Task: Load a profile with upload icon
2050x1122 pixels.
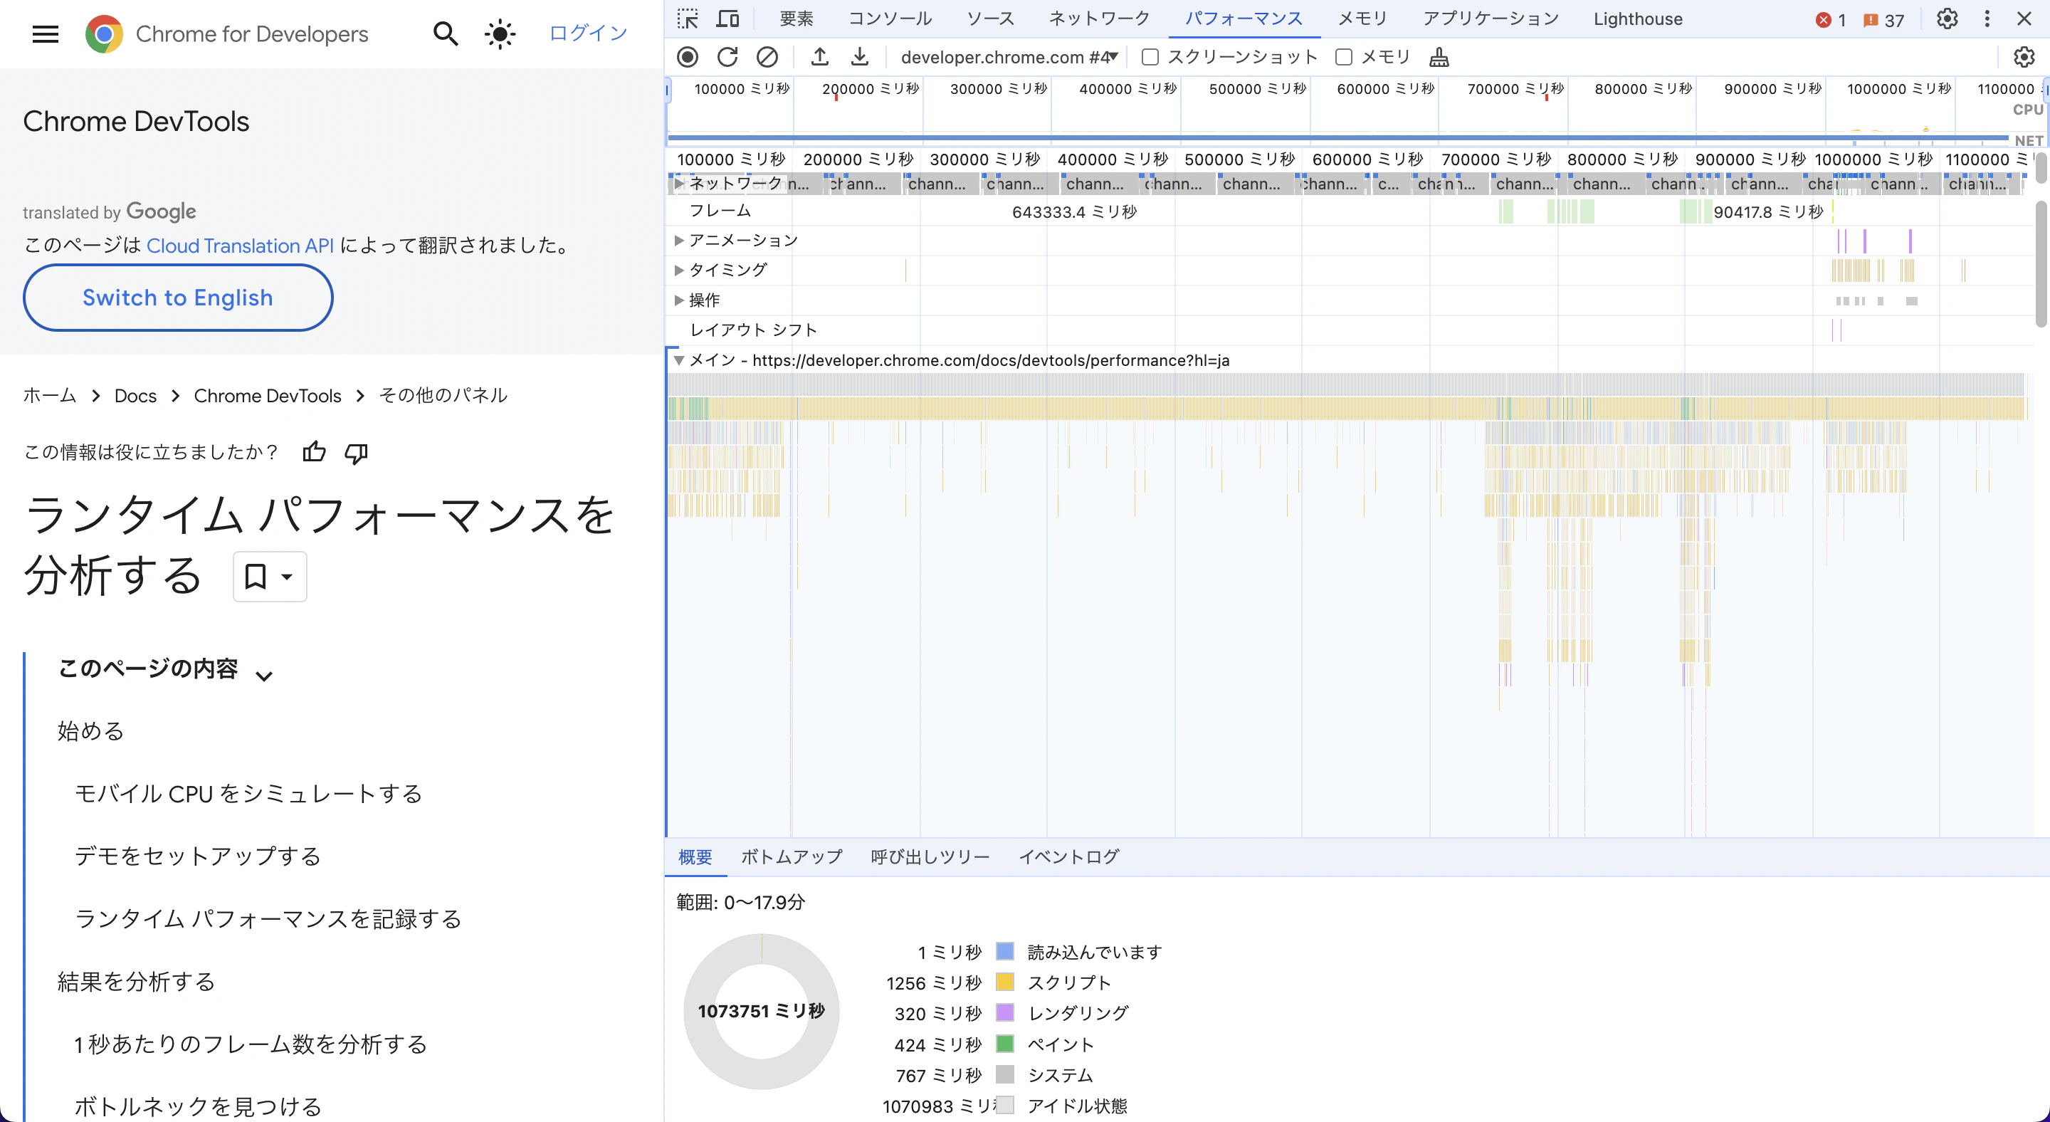Action: click(820, 56)
